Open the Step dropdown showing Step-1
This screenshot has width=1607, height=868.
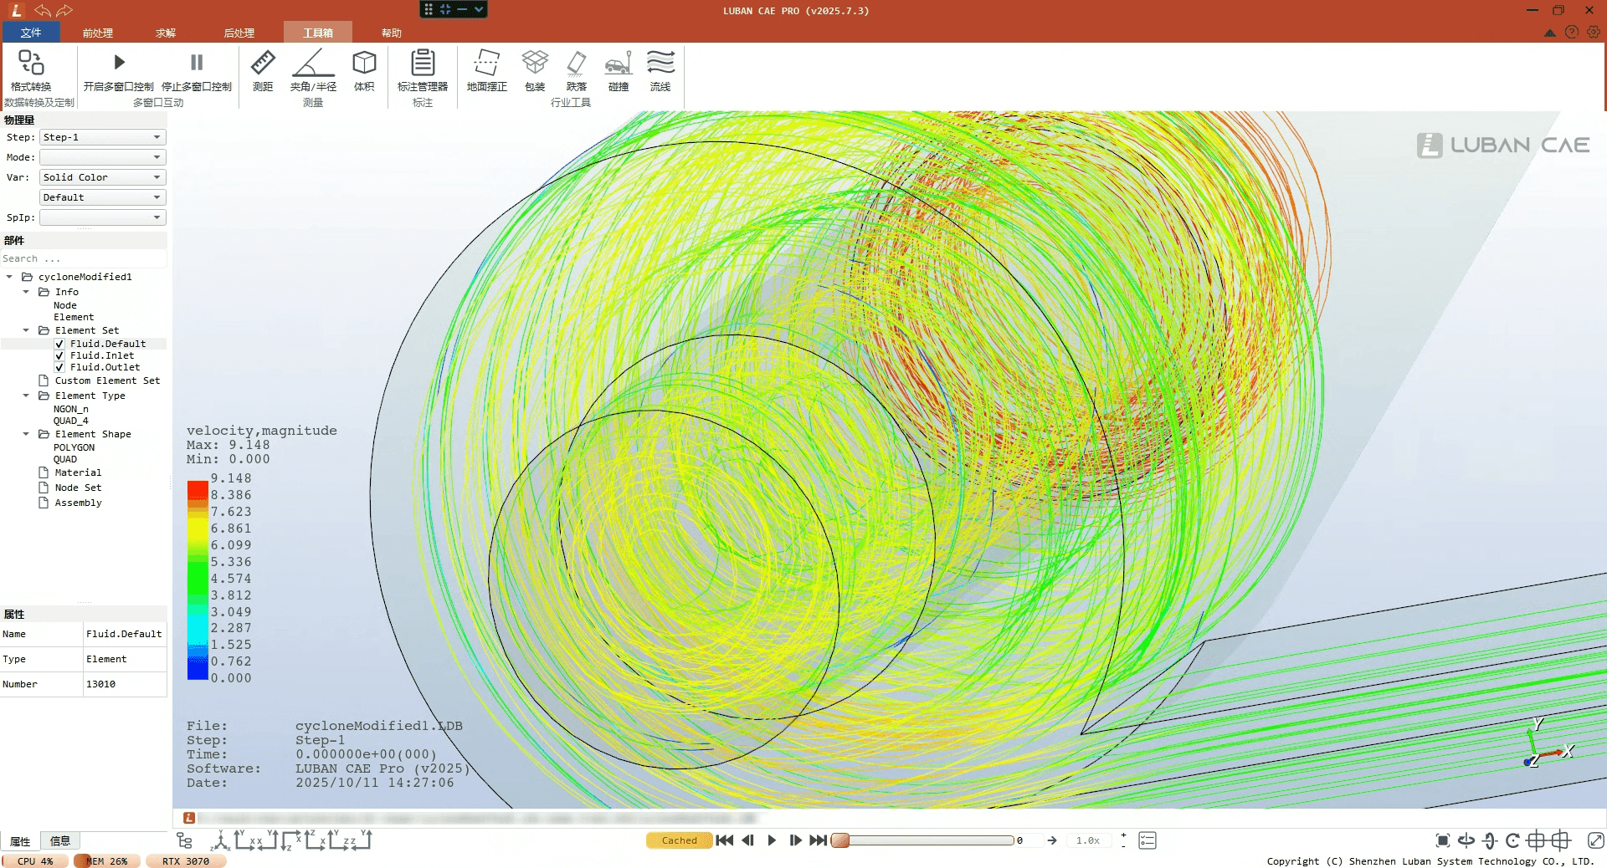(x=102, y=137)
